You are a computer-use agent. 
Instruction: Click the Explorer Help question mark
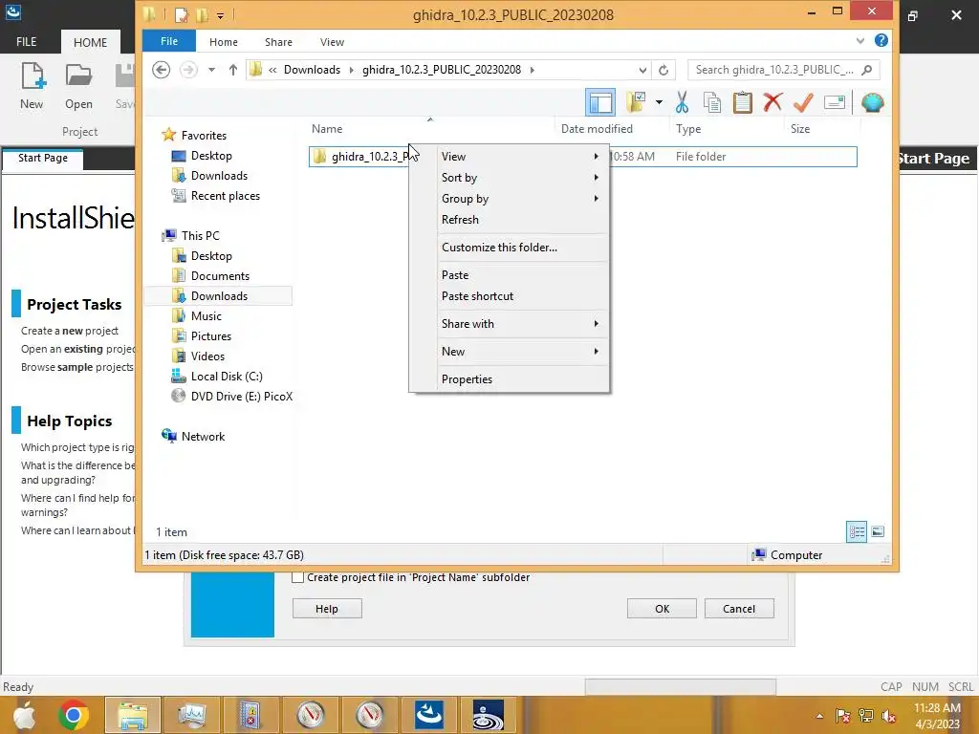[x=881, y=40]
